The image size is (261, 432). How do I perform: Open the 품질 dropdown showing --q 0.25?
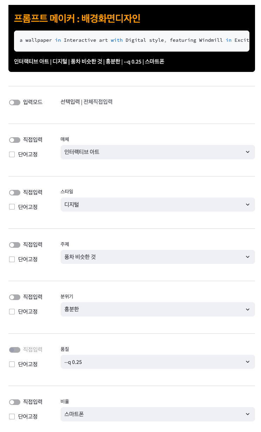[158, 362]
